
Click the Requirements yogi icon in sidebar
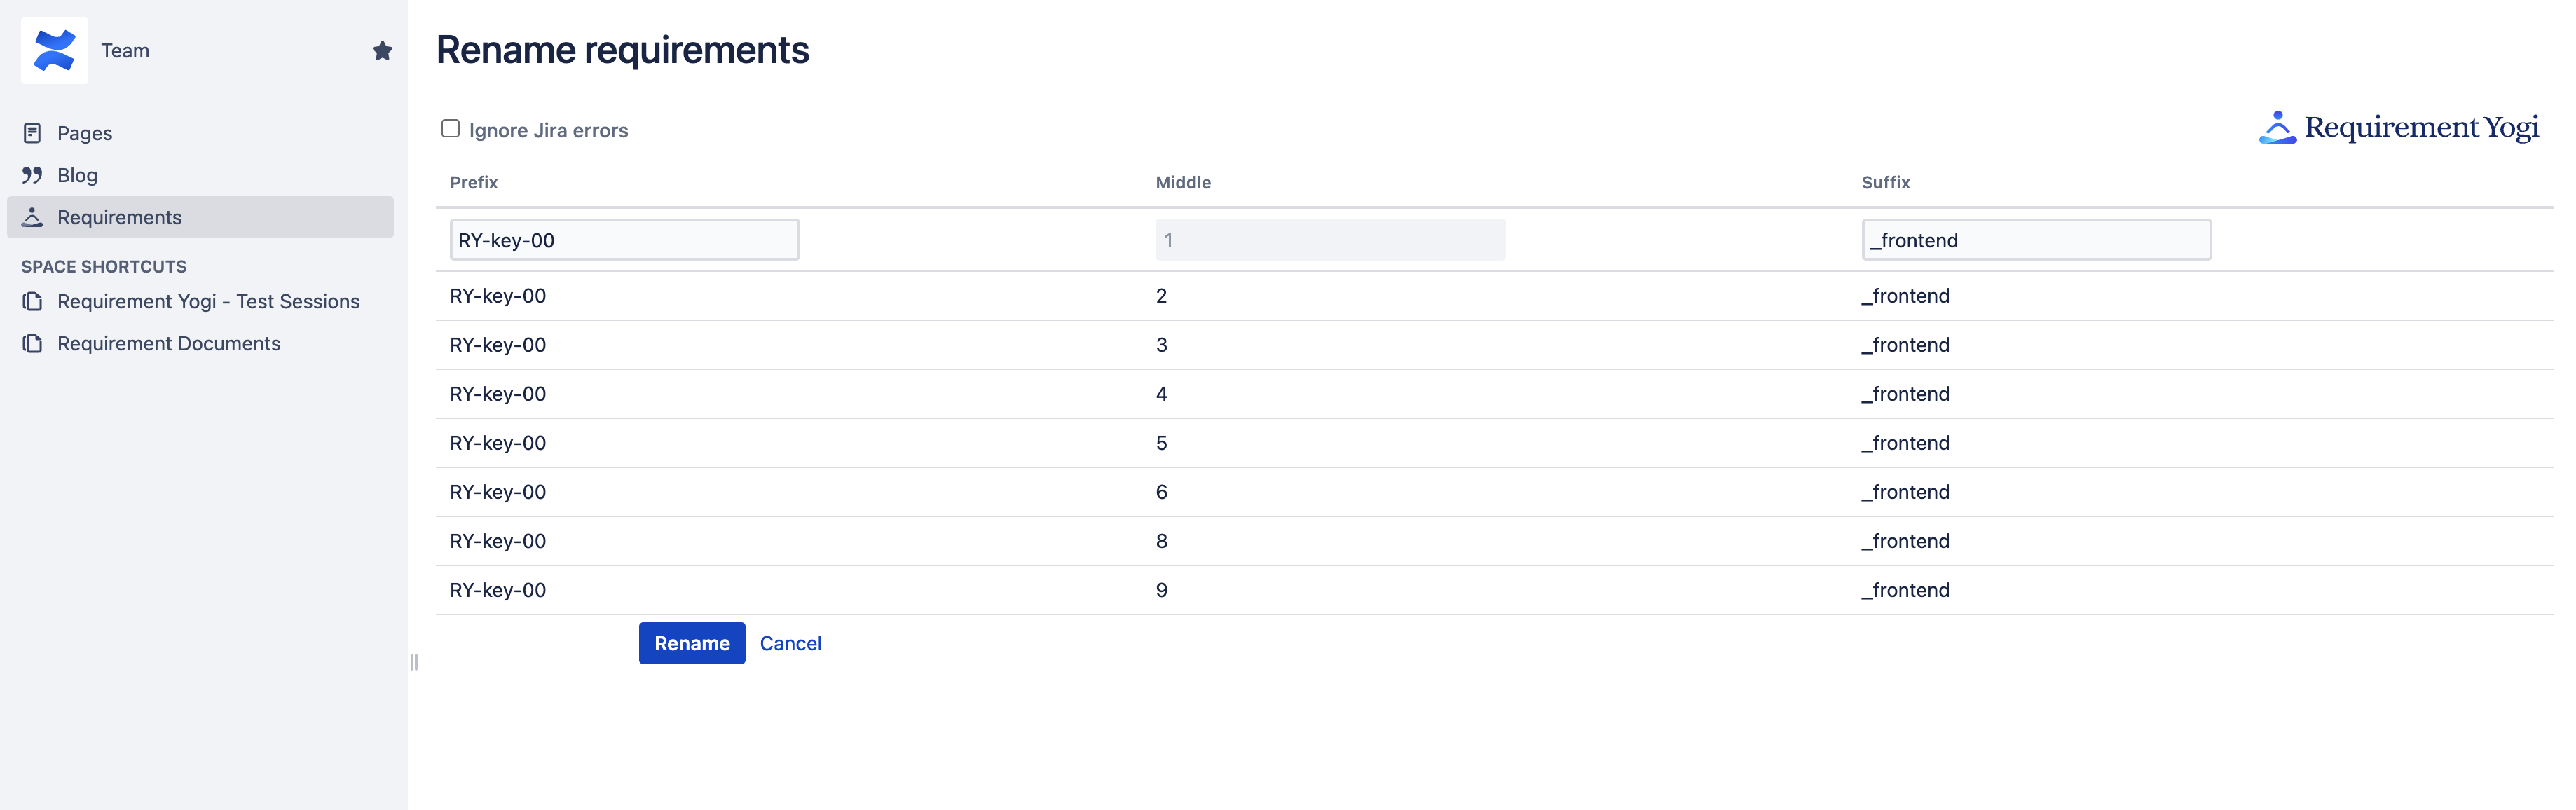tap(32, 217)
